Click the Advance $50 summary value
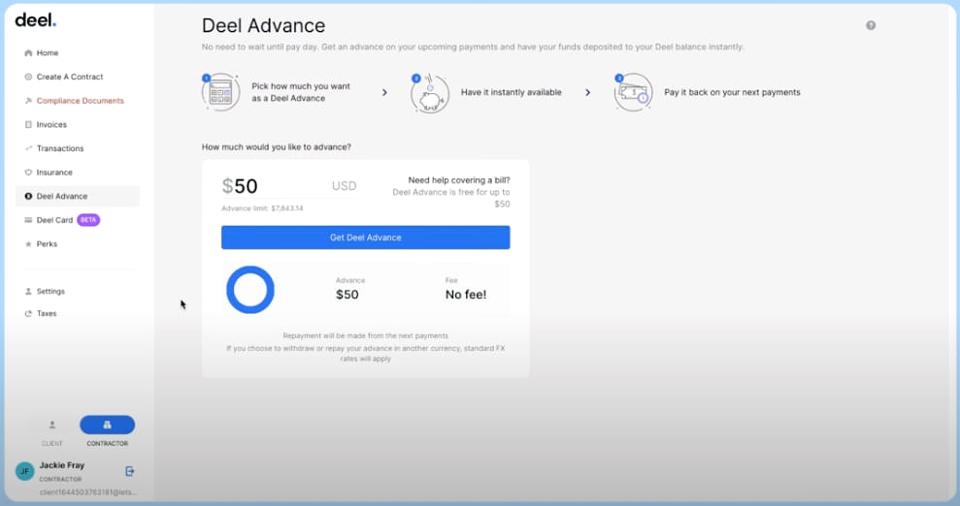 click(348, 295)
